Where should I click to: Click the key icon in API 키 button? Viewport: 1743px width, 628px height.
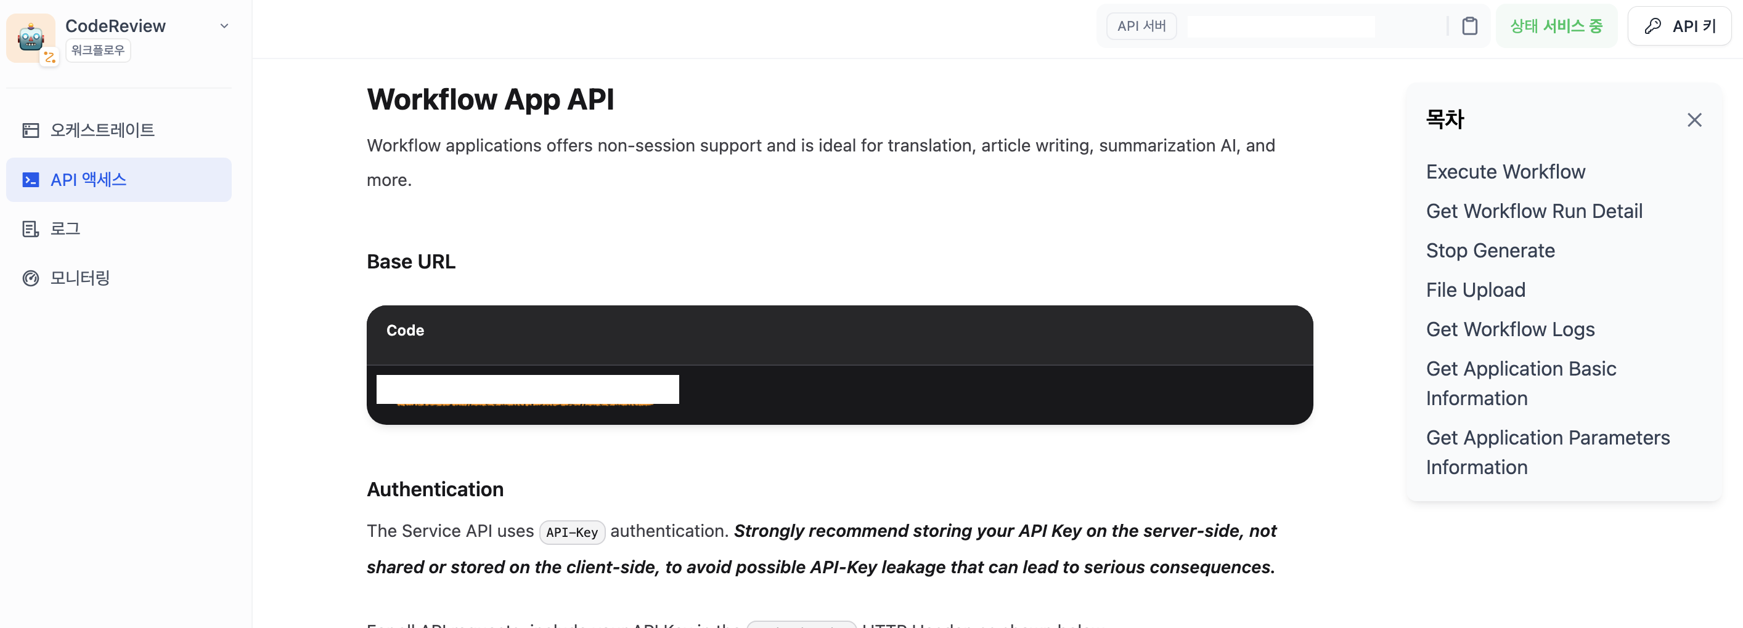click(x=1652, y=26)
